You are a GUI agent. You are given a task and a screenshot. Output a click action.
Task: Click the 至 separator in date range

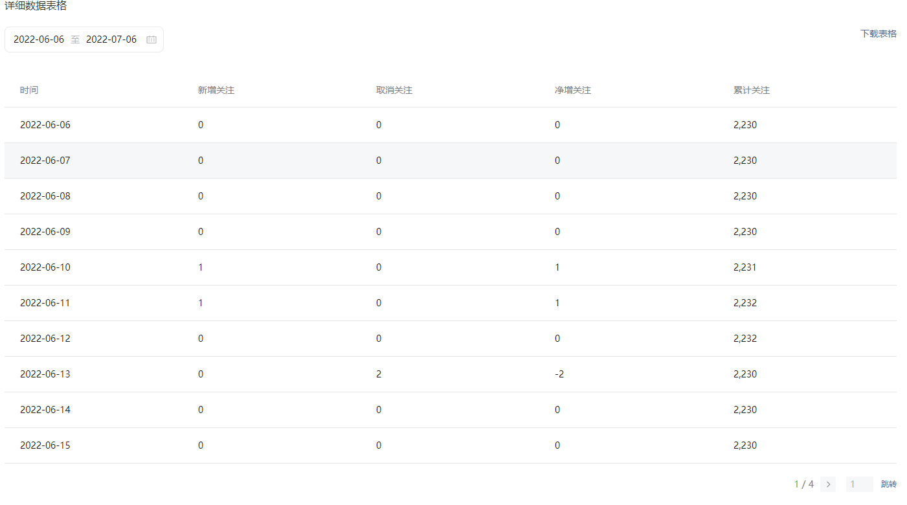75,39
